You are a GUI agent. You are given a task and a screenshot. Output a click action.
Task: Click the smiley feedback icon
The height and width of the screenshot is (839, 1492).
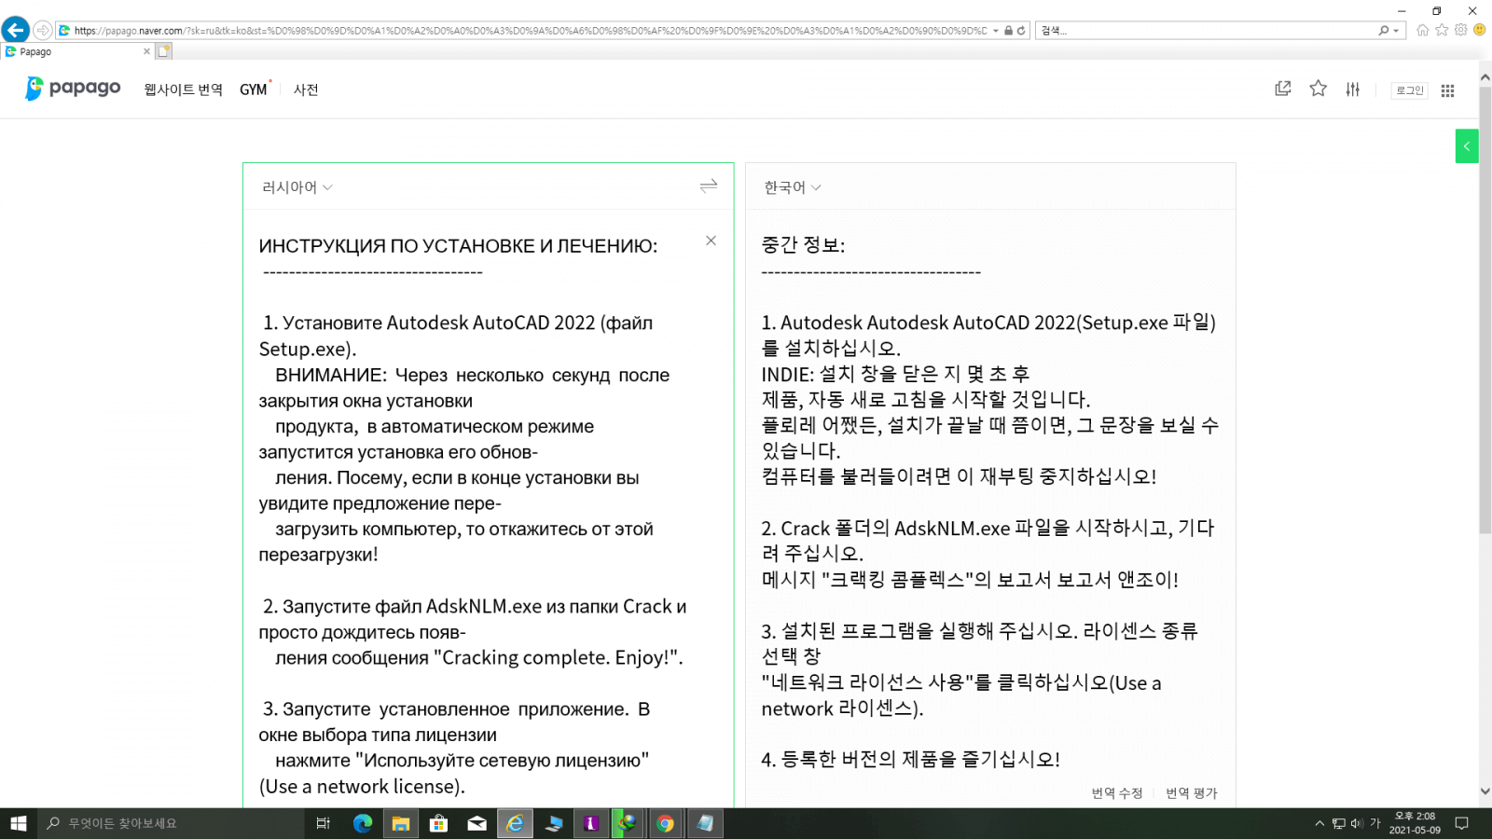point(1479,30)
